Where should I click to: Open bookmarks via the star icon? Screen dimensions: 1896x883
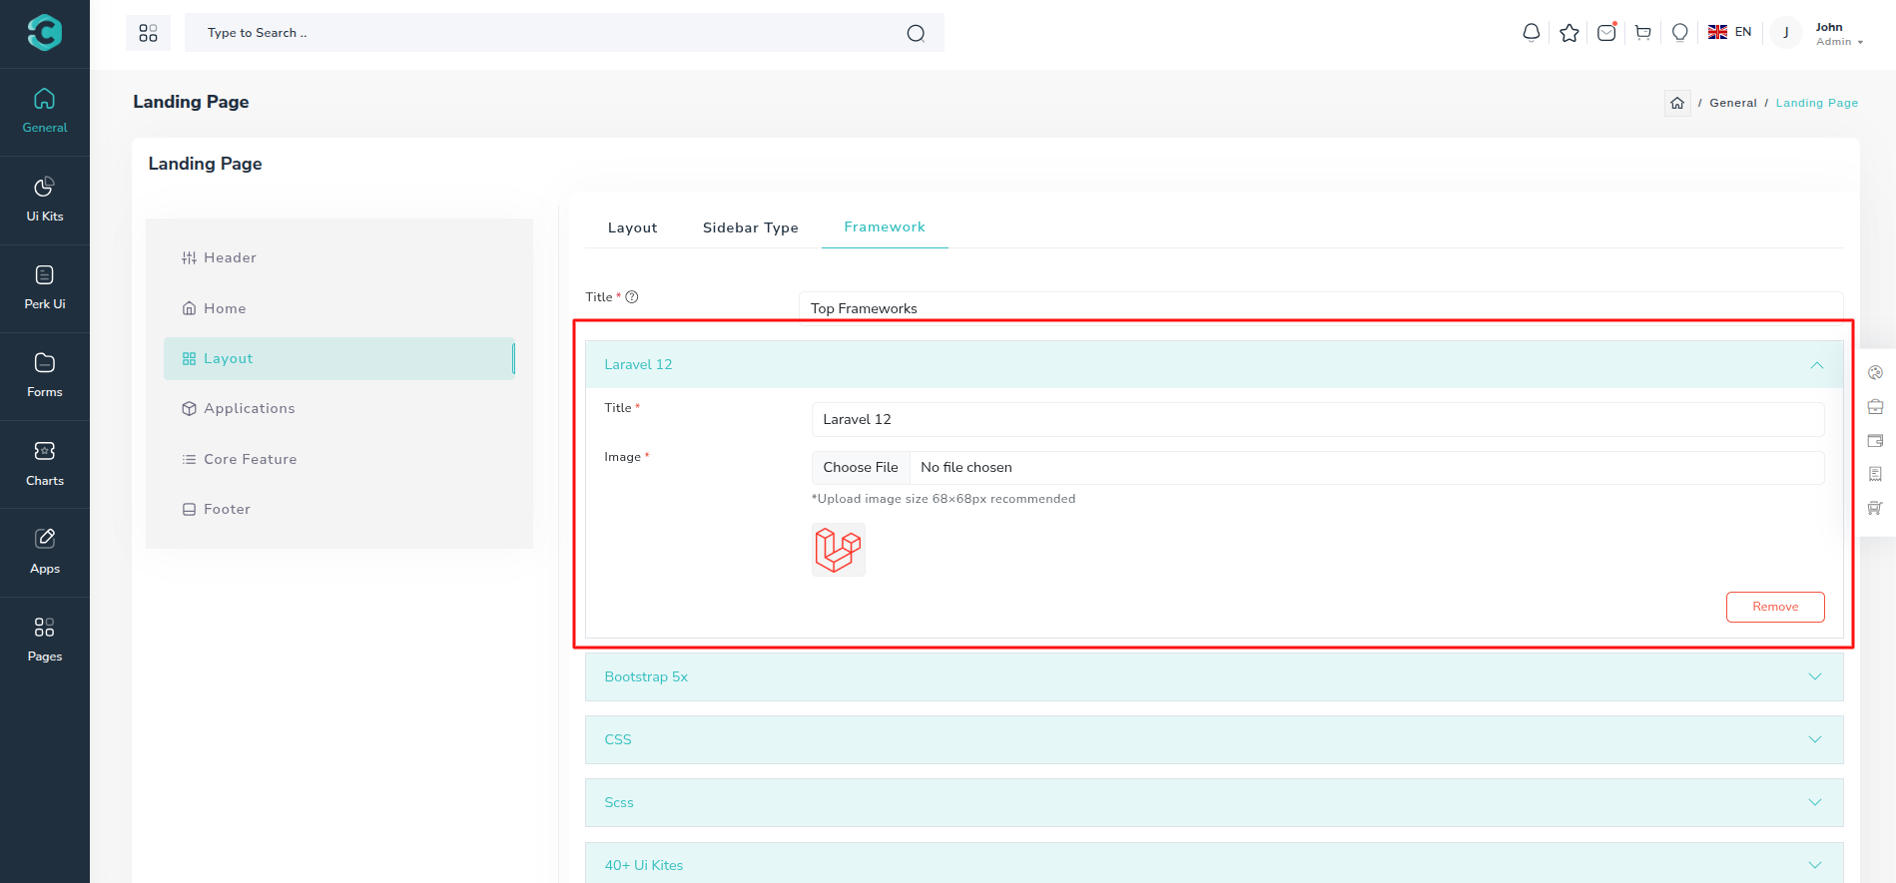point(1569,33)
